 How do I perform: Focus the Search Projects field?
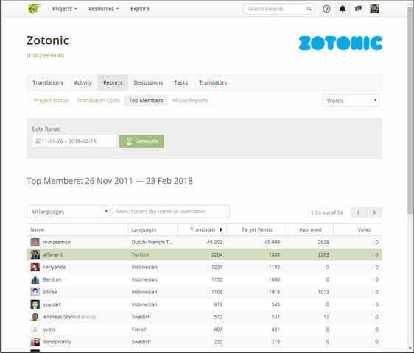278,9
